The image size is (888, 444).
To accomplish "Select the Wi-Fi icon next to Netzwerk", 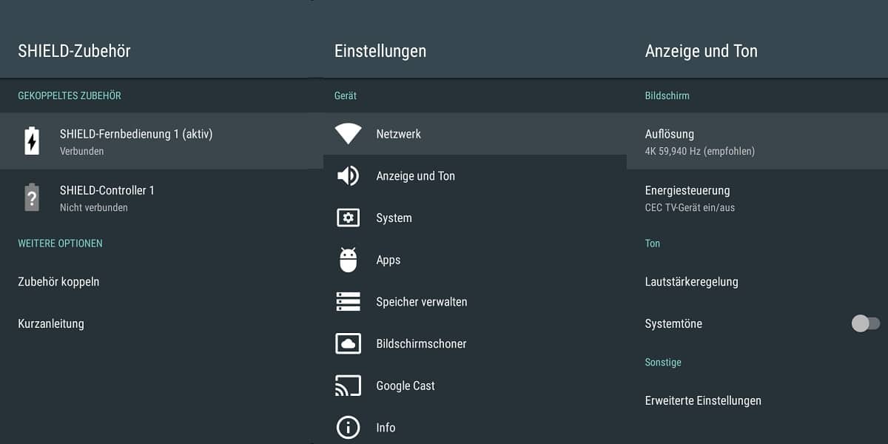I will pyautogui.click(x=348, y=133).
